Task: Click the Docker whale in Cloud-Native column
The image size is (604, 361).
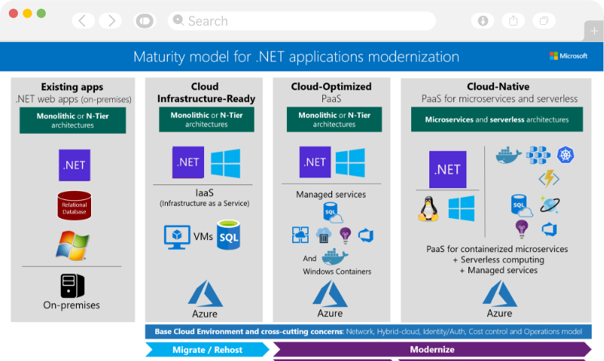Action: click(508, 156)
